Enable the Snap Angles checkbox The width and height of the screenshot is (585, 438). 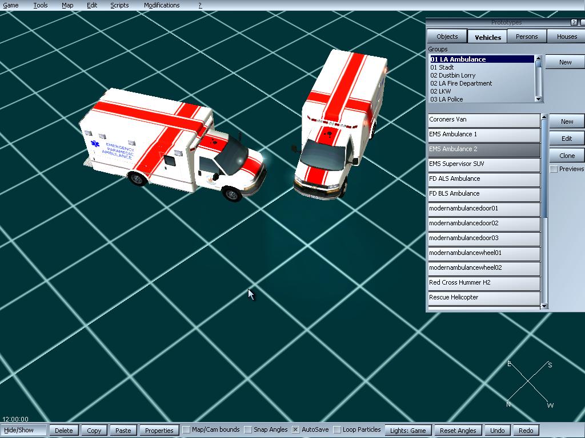coord(248,430)
